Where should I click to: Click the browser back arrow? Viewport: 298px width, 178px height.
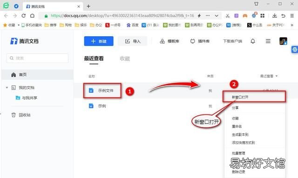pos(6,16)
